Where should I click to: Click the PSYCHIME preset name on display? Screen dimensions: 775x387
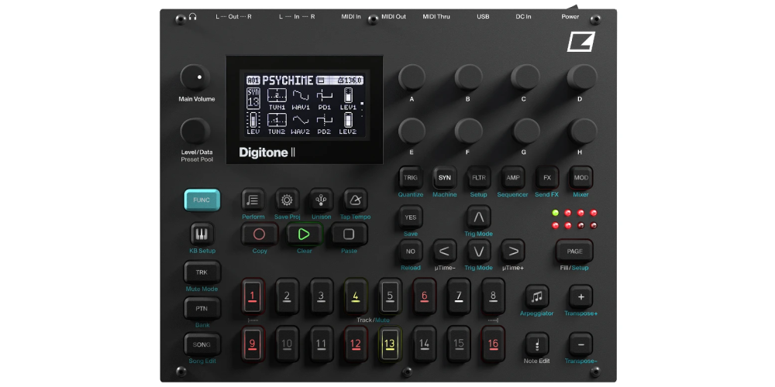(x=288, y=80)
